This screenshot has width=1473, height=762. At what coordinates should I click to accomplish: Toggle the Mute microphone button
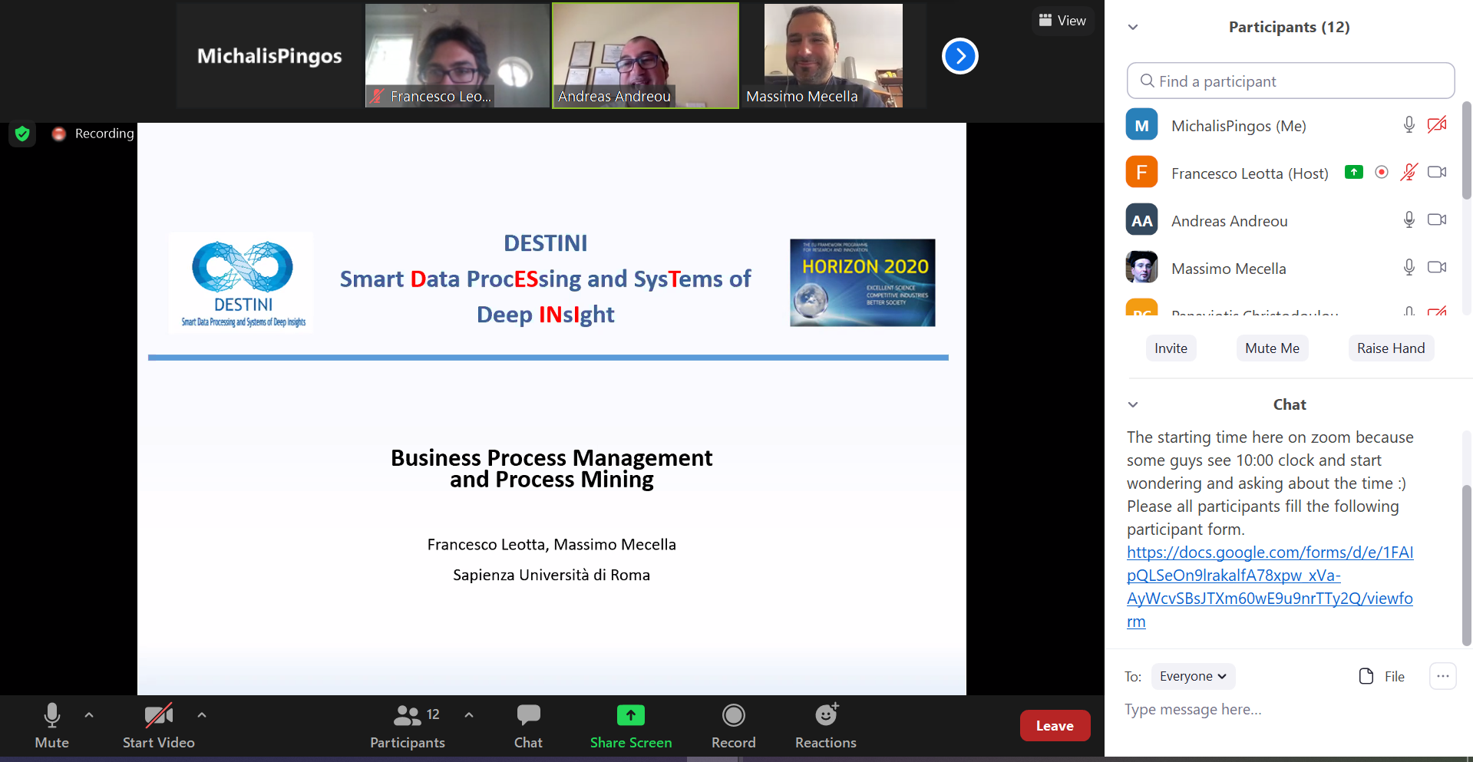click(x=51, y=716)
